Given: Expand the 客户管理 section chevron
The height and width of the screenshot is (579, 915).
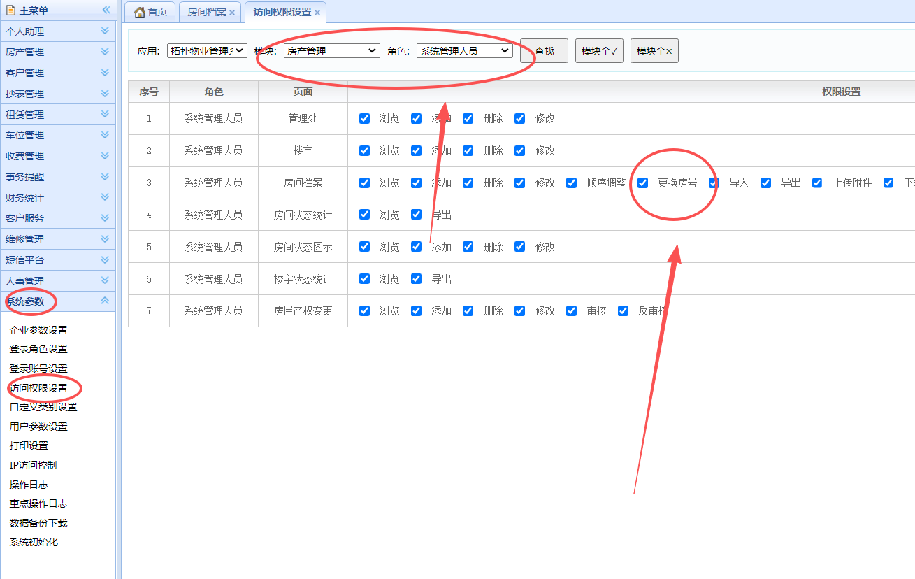Looking at the screenshot, I should click(105, 72).
